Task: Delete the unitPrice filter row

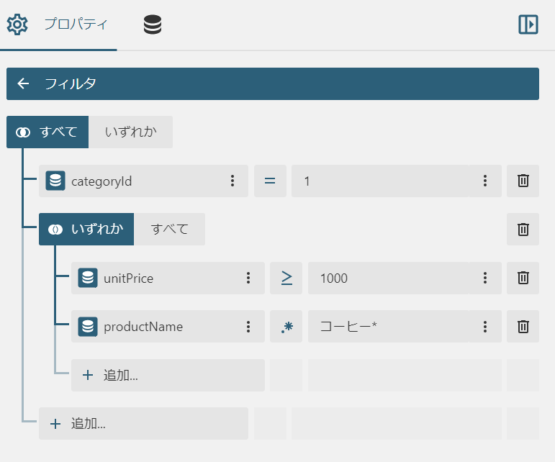Action: pyautogui.click(x=523, y=278)
